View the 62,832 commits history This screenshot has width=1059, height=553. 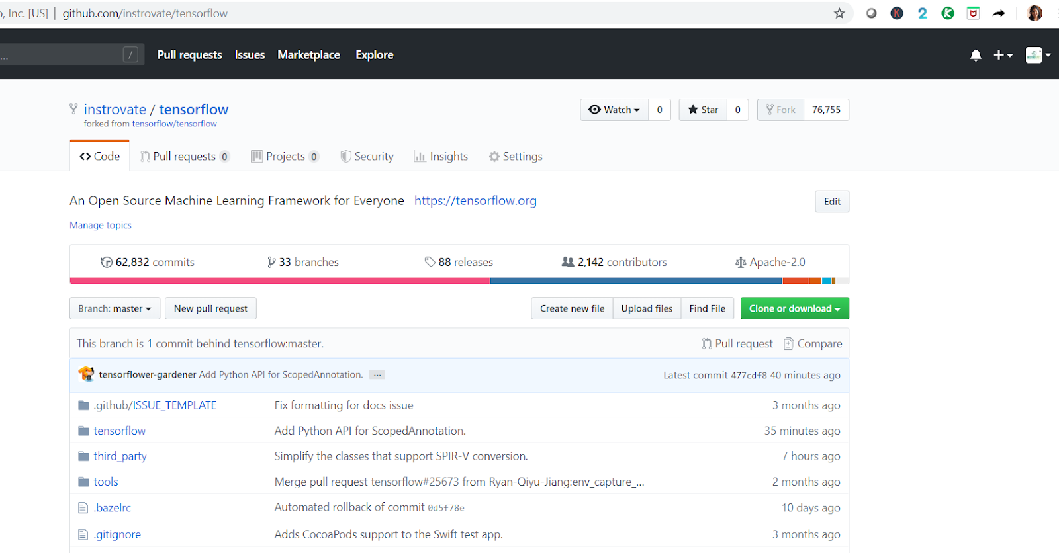click(148, 262)
